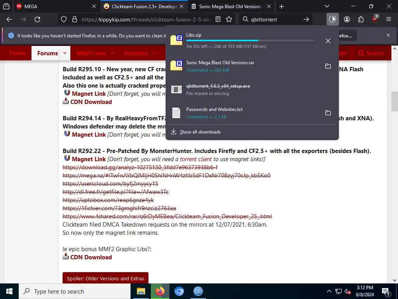Open the Firefox account icon

347,19
